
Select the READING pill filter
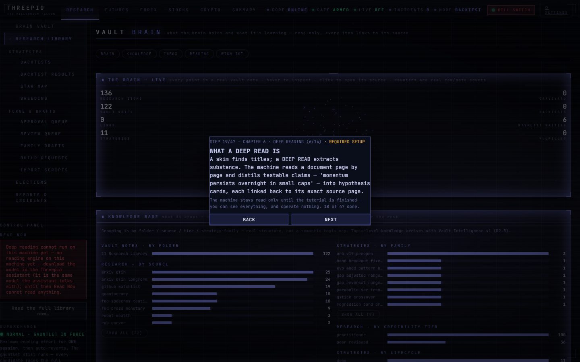[199, 54]
